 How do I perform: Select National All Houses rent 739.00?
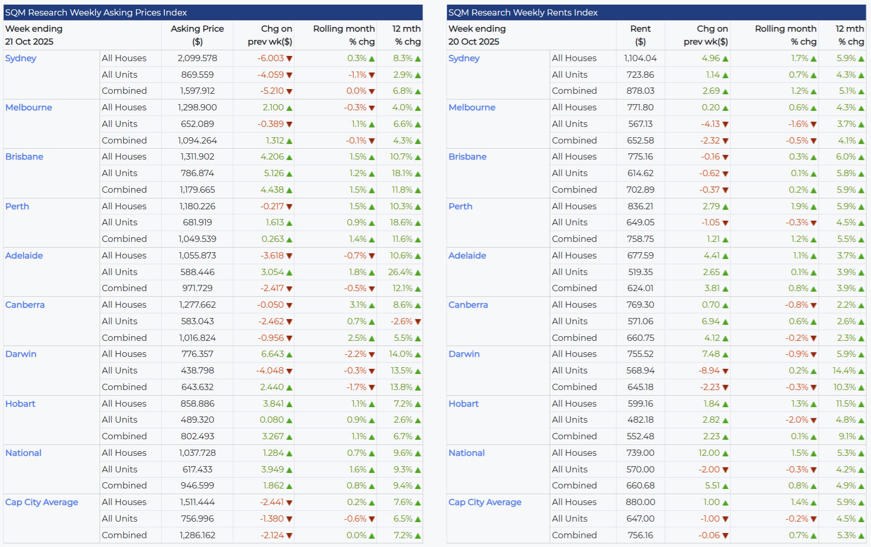coord(640,453)
